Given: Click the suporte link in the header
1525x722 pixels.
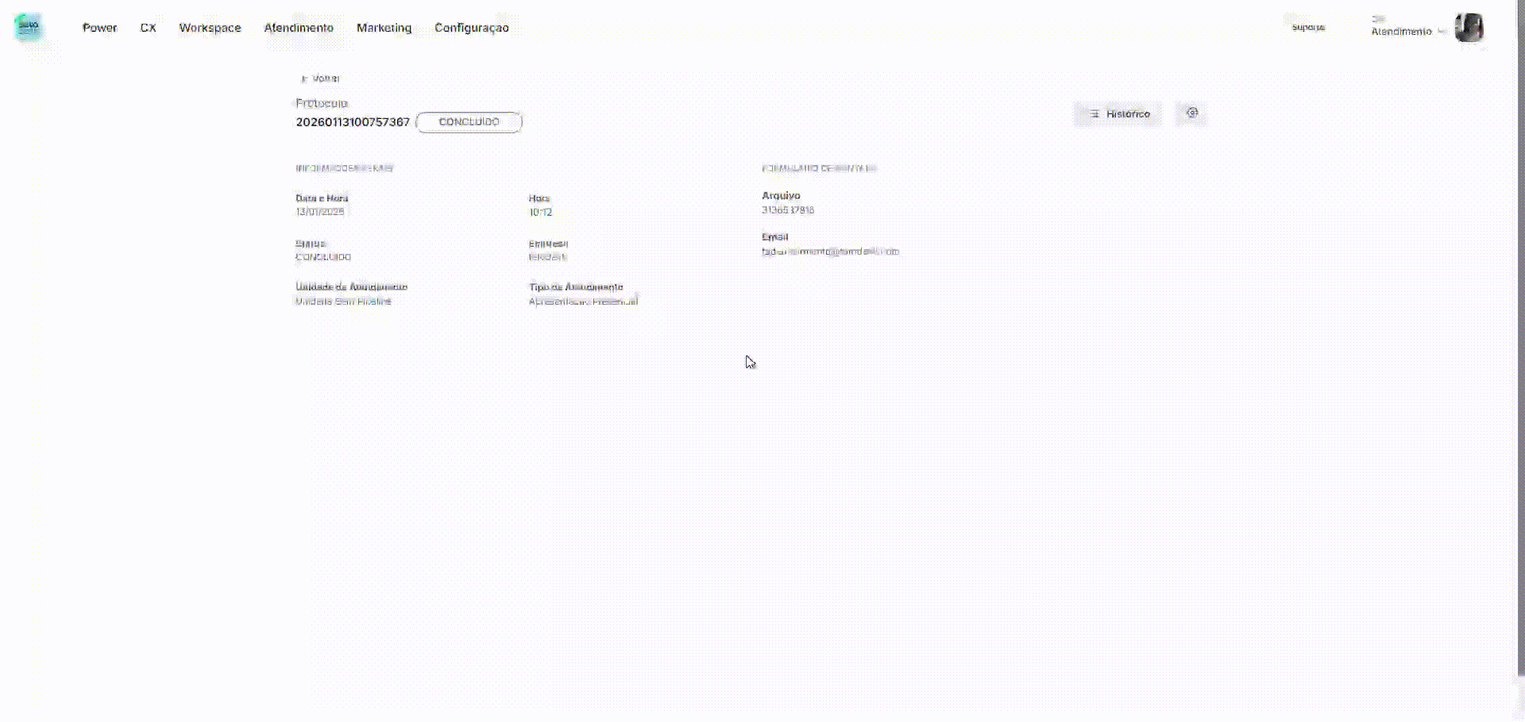Looking at the screenshot, I should (x=1308, y=28).
